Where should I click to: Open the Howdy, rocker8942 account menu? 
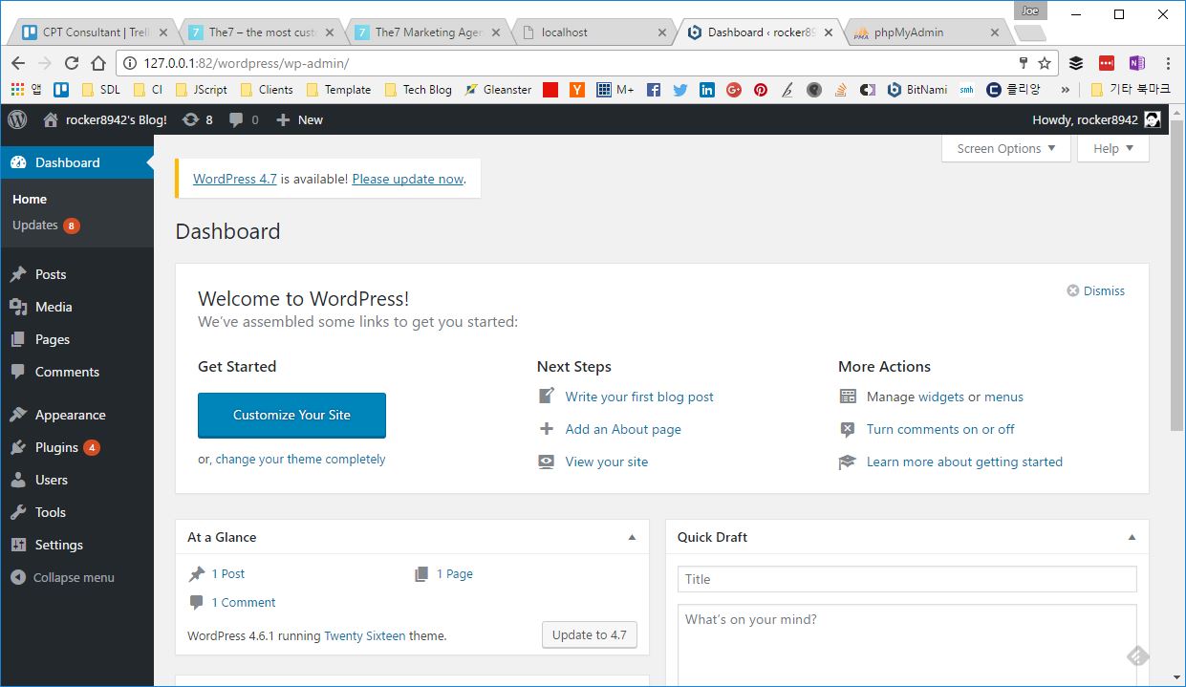1096,119
